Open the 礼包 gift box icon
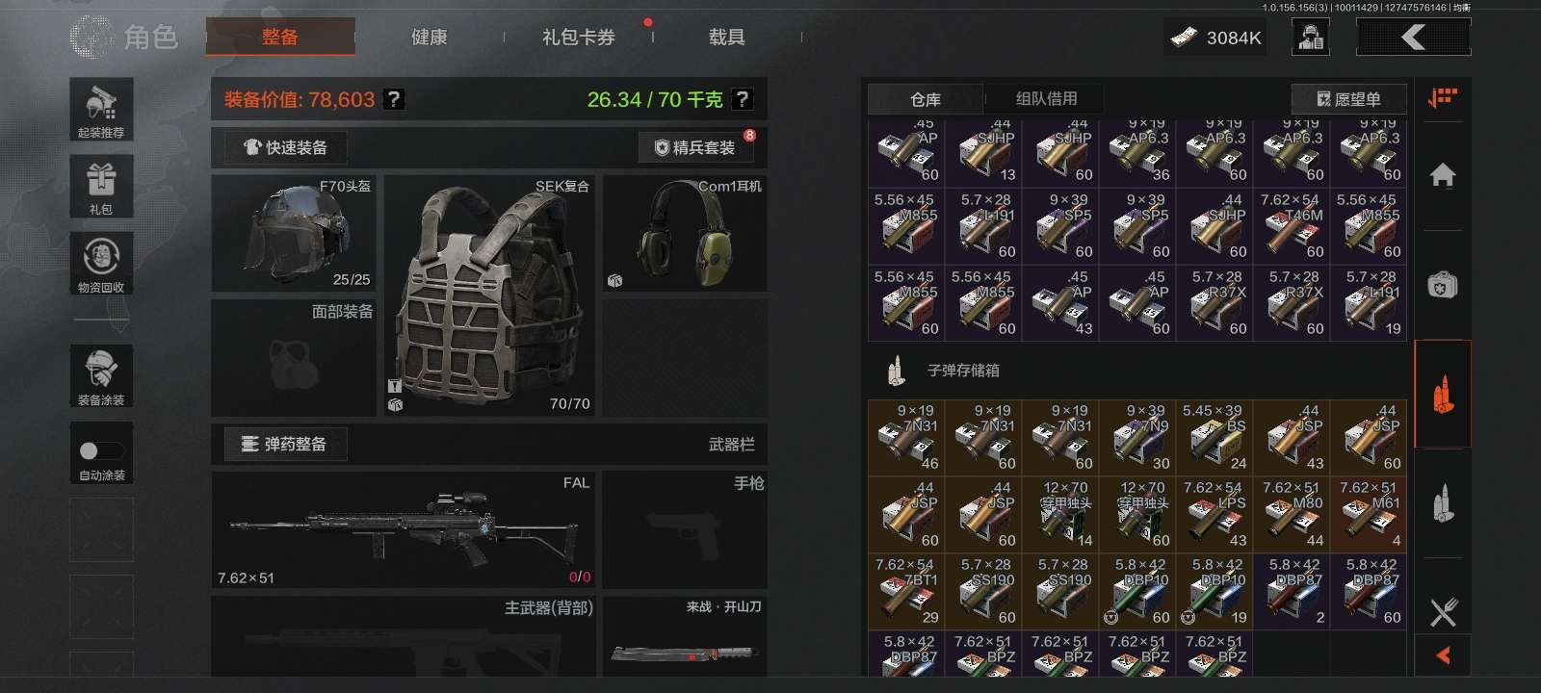 click(x=101, y=186)
